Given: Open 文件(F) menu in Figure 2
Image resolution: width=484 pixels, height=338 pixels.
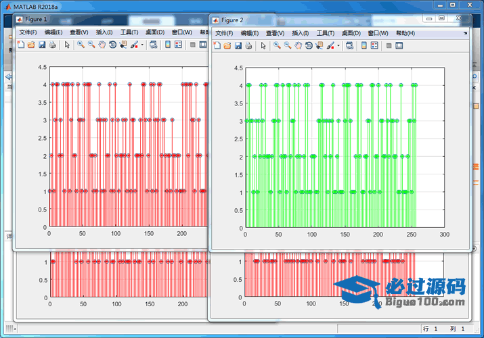Looking at the screenshot, I should click(x=224, y=33).
